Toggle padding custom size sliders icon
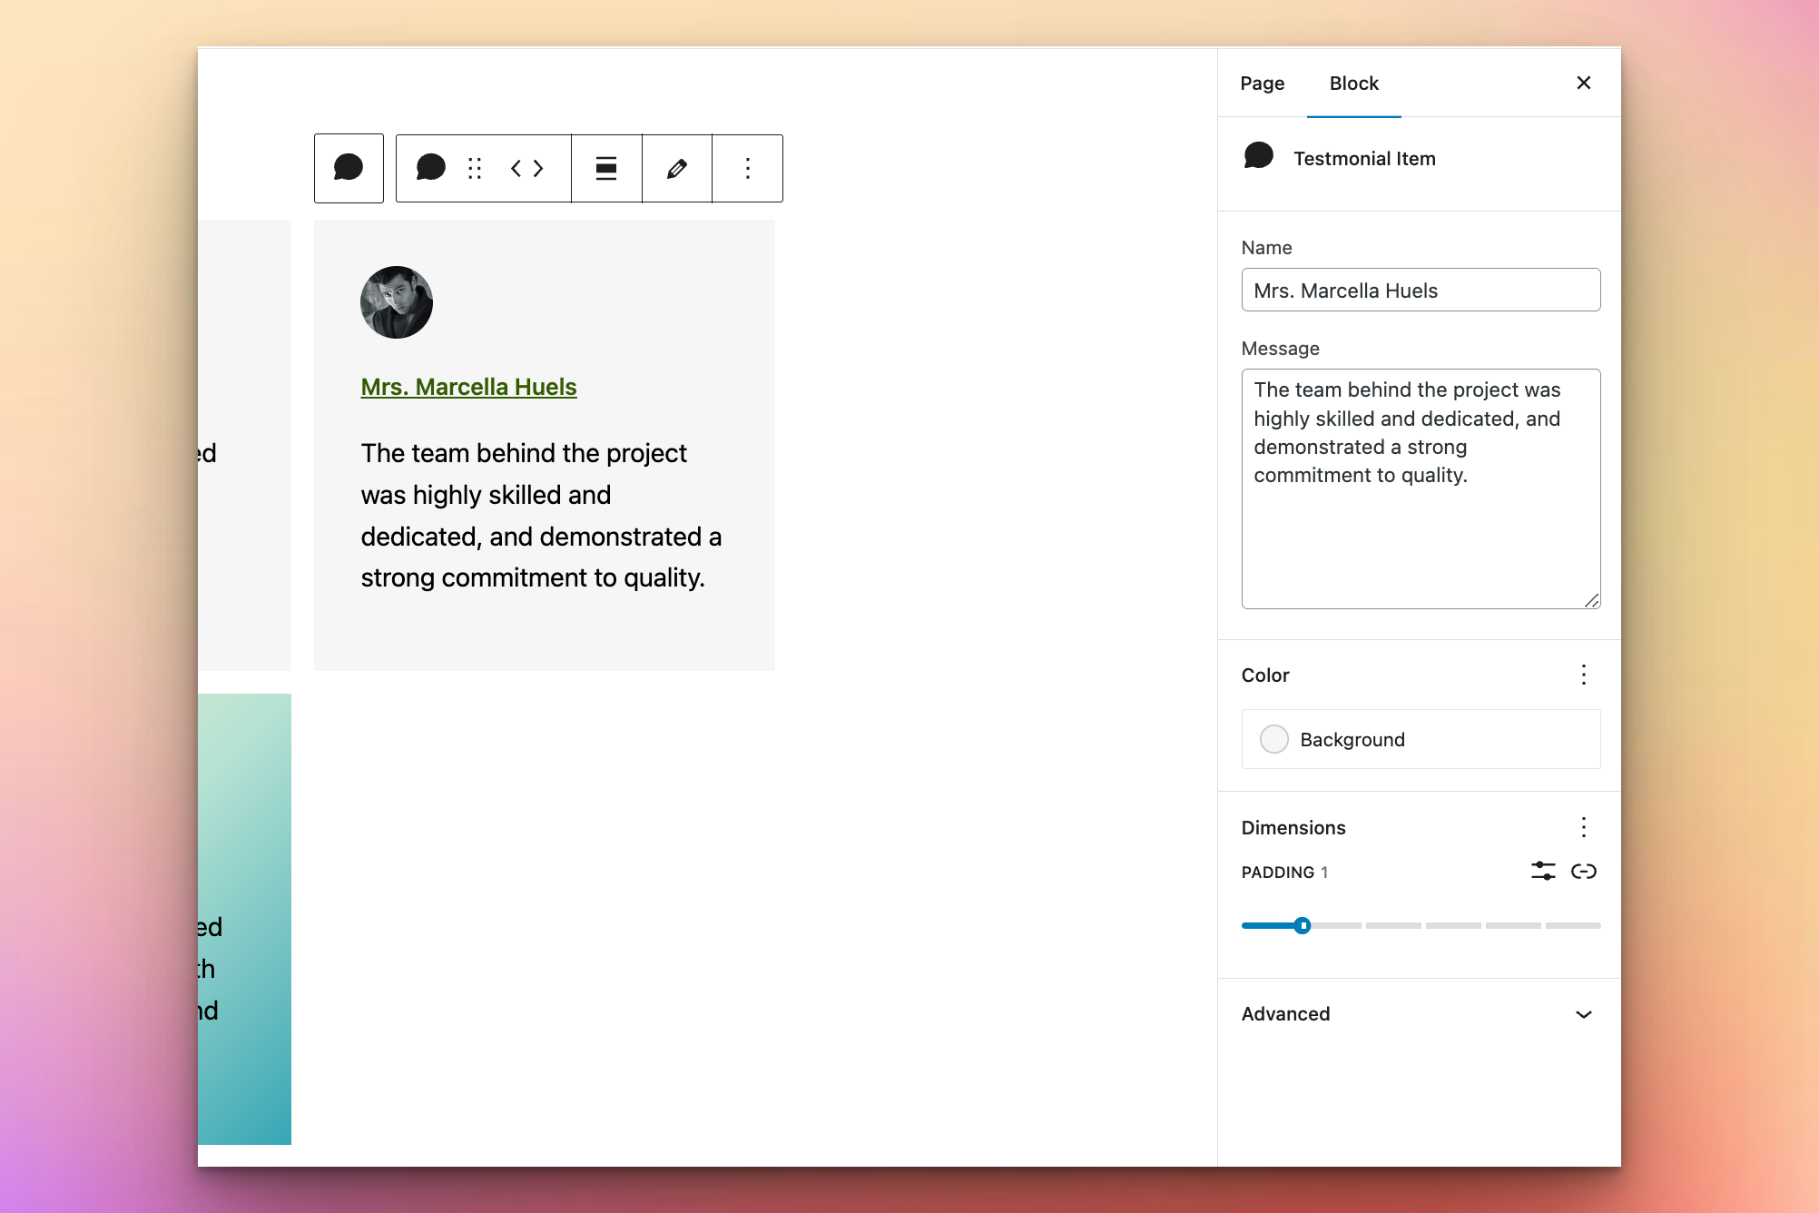Viewport: 1819px width, 1213px height. click(x=1543, y=872)
